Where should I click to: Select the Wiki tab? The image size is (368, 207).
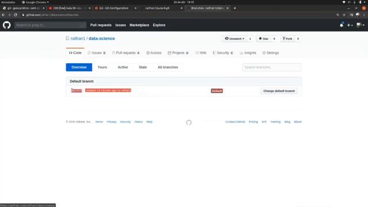(201, 53)
